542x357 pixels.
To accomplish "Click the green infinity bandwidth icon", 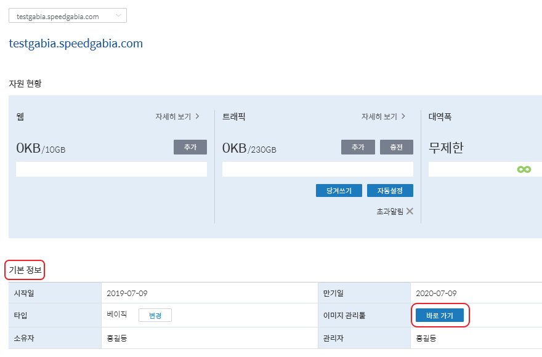I will [524, 169].
